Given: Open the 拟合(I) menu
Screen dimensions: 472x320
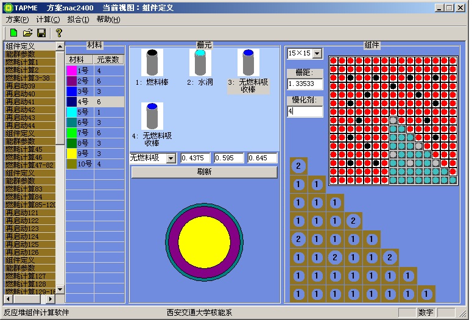Looking at the screenshot, I should 78,20.
